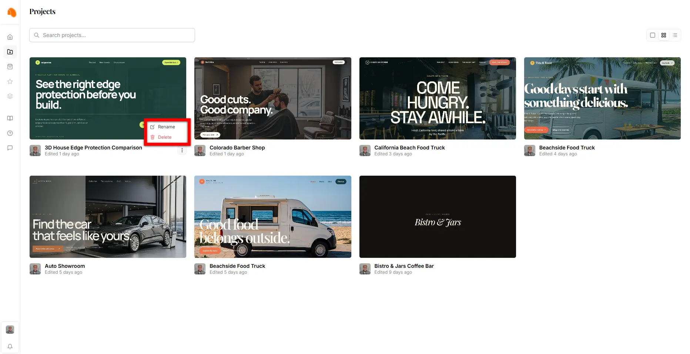Switch to list view layout
690x354 pixels.
coord(675,35)
